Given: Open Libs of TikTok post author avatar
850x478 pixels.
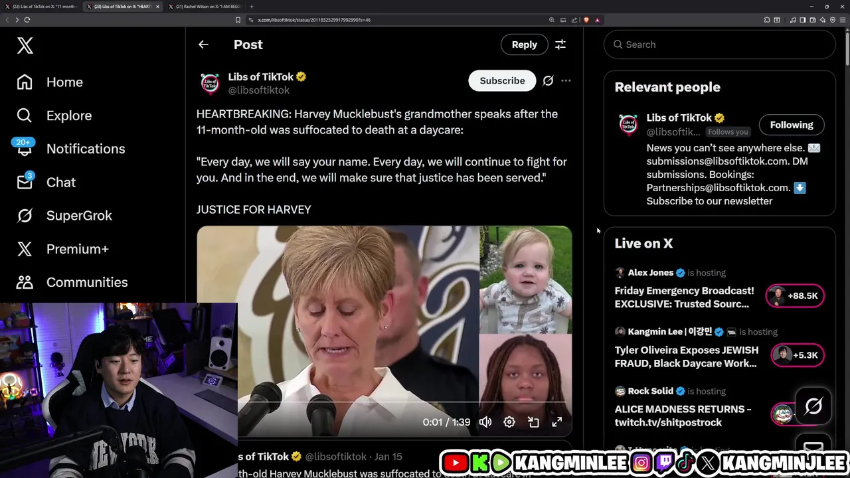Looking at the screenshot, I should click(210, 83).
